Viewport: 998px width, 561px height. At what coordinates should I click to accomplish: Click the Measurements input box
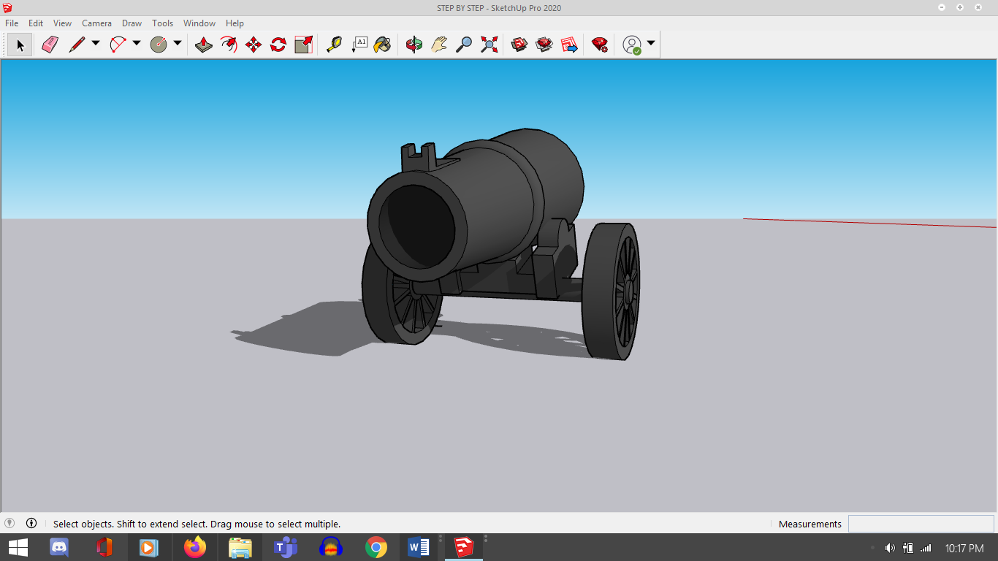[x=921, y=524]
